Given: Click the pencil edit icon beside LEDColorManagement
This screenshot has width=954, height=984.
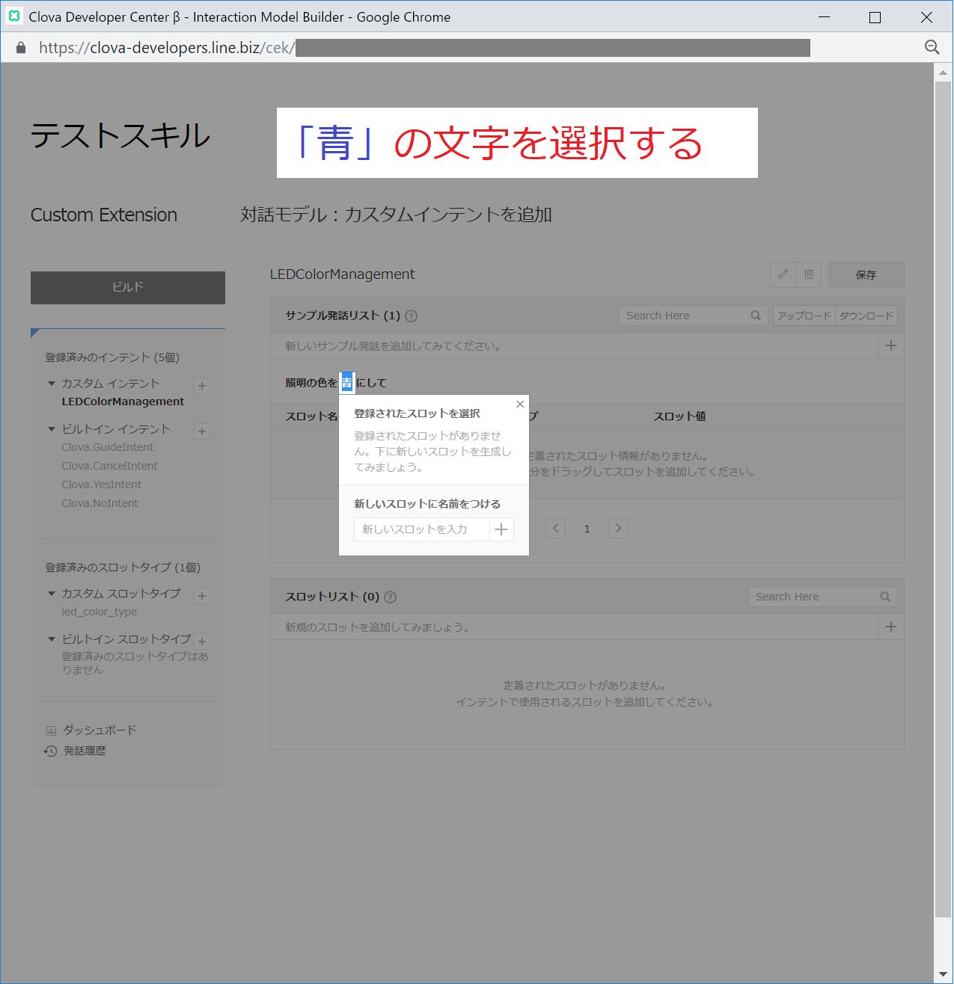Looking at the screenshot, I should point(783,274).
